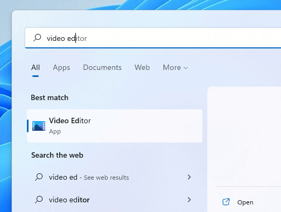This screenshot has height=212, width=281.
Task: Switch to the Web tab
Action: pyautogui.click(x=142, y=68)
